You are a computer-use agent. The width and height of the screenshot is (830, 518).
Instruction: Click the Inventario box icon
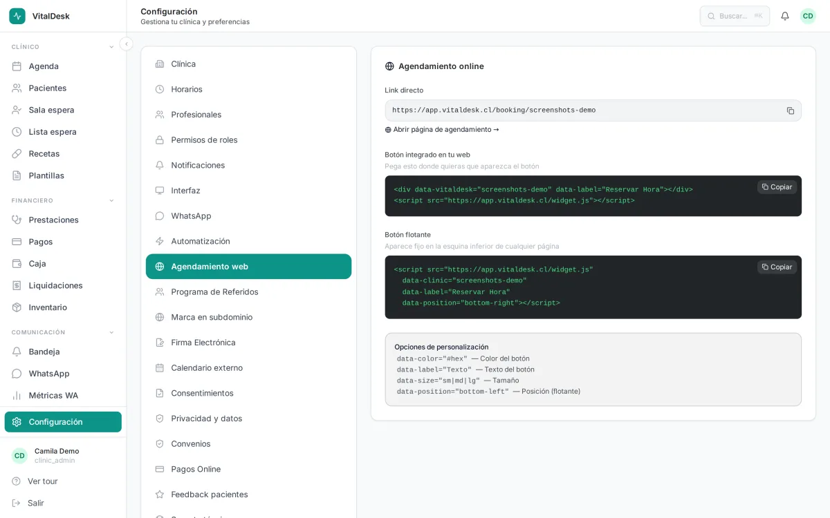[x=17, y=307]
